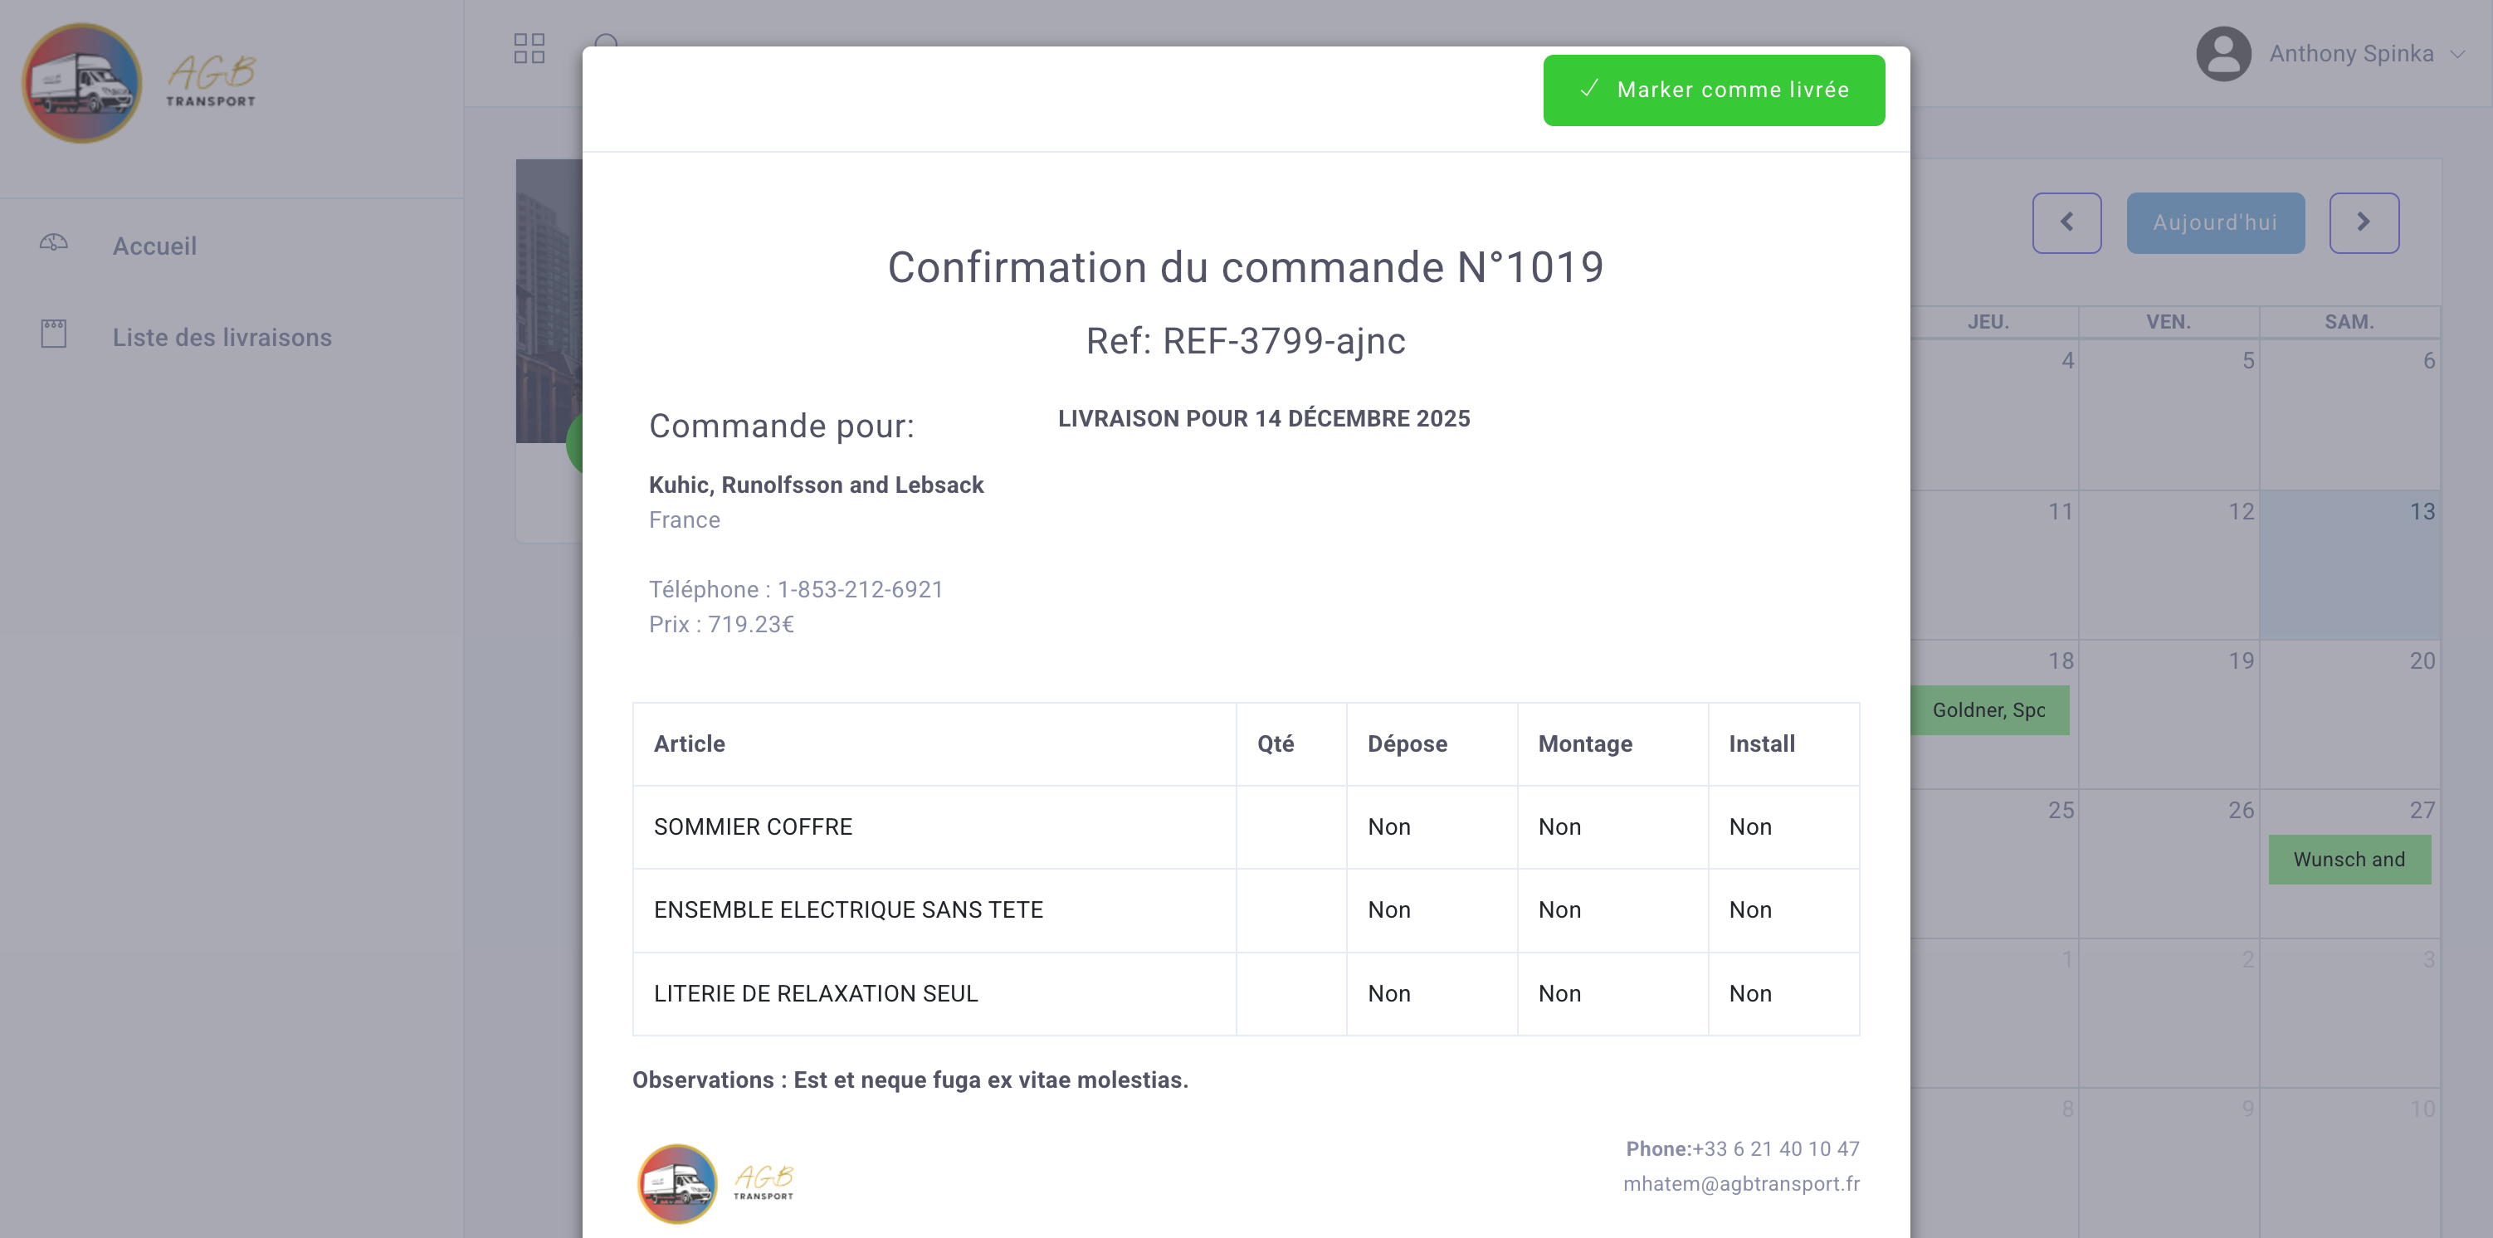Click the phone number +33 6 21 40 10 47
Viewport: 2493px width, 1238px height.
(x=1776, y=1149)
